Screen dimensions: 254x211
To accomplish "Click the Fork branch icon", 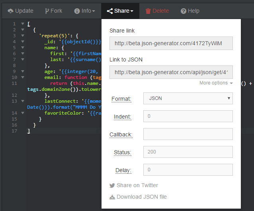I will point(47,11).
